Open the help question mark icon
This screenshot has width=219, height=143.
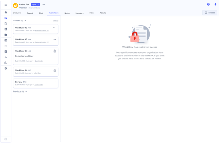click(x=208, y=4)
